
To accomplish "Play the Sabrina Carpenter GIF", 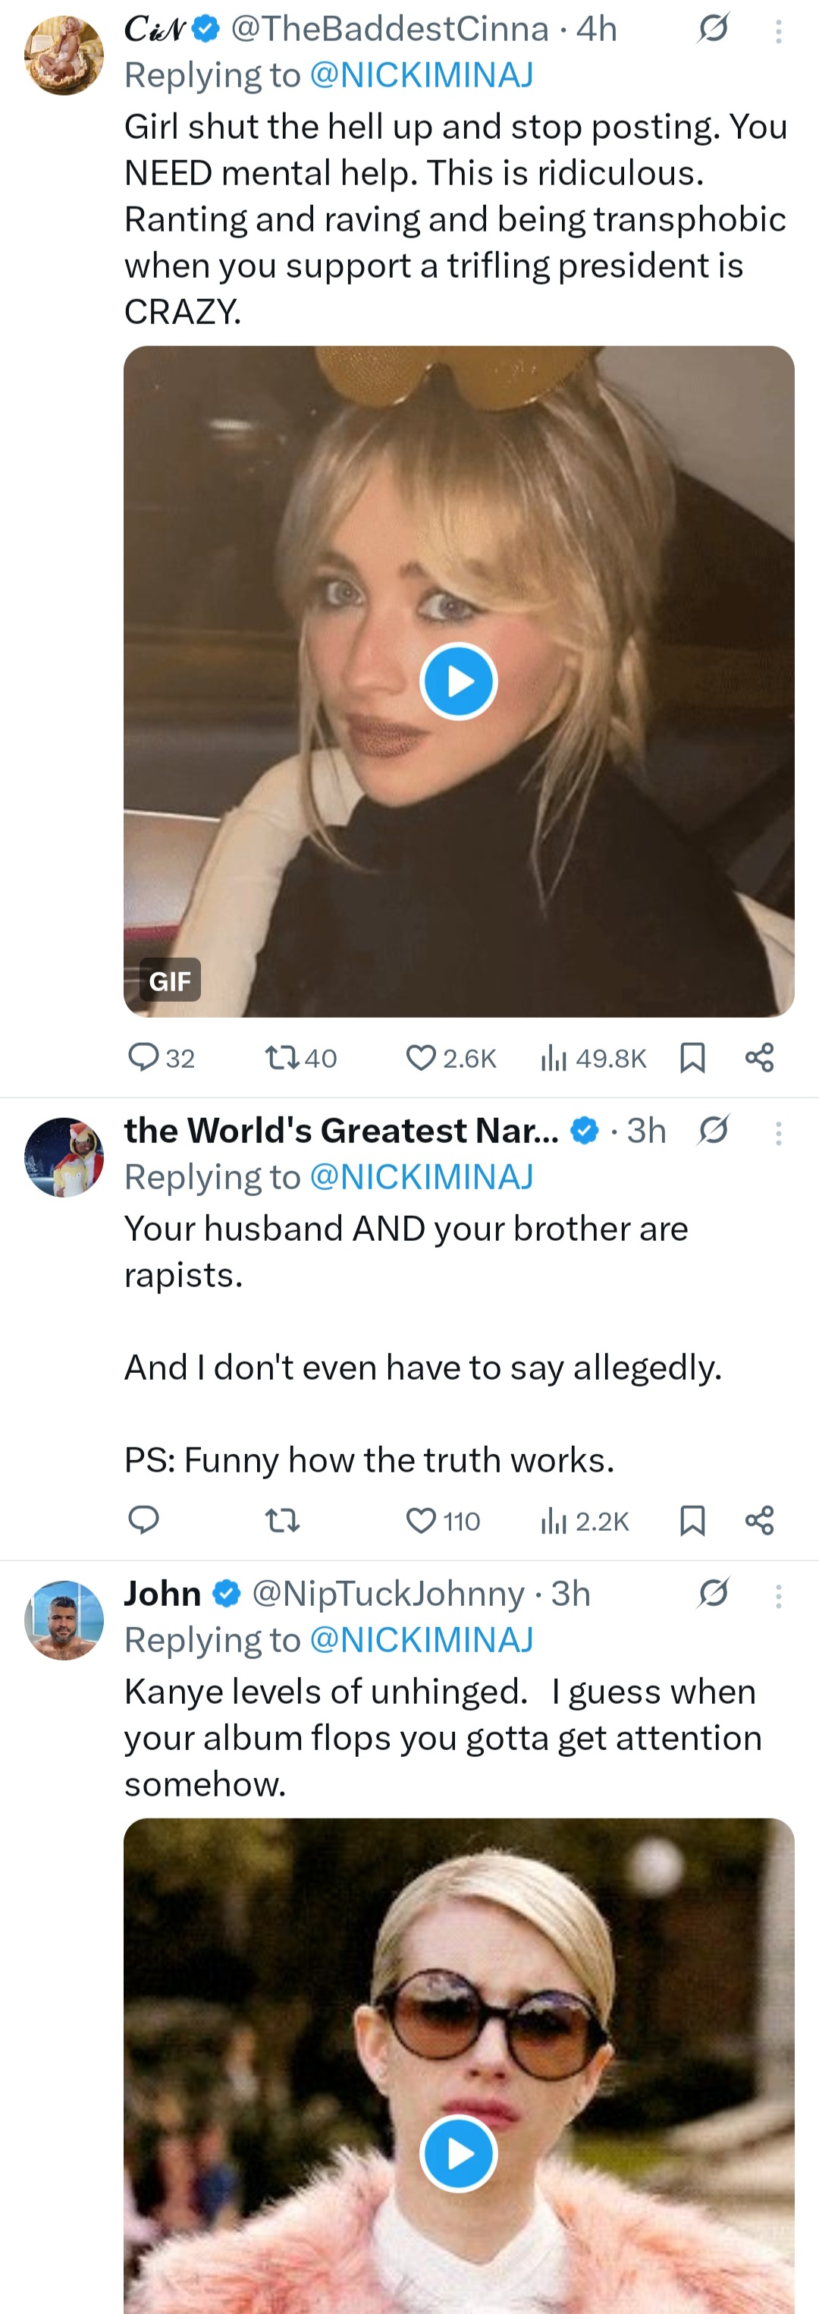I will click(458, 681).
